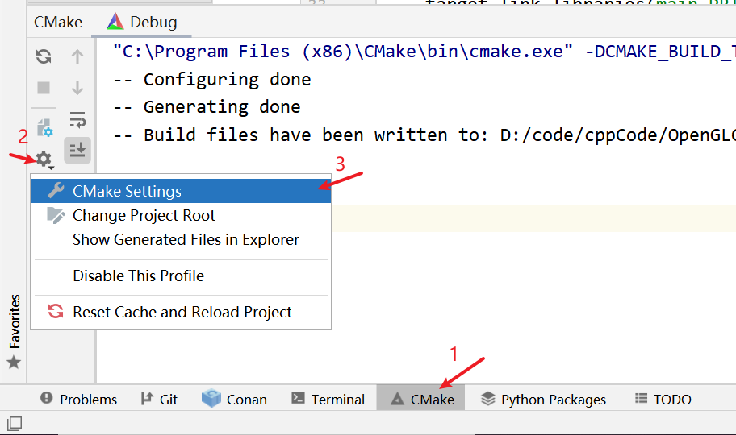736x435 pixels.
Task: Click the down arrow to next message
Action: coord(77,88)
